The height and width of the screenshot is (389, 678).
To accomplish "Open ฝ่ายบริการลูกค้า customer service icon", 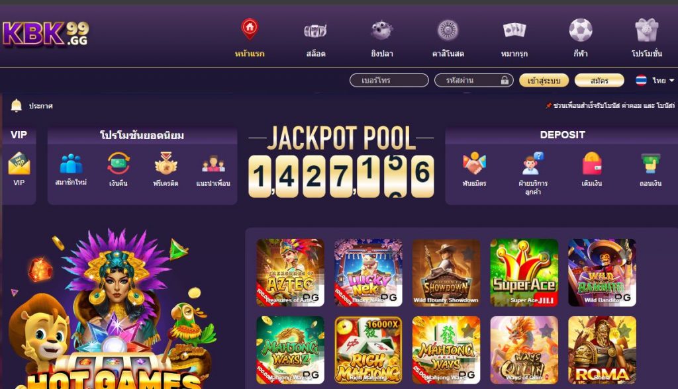I will (533, 163).
